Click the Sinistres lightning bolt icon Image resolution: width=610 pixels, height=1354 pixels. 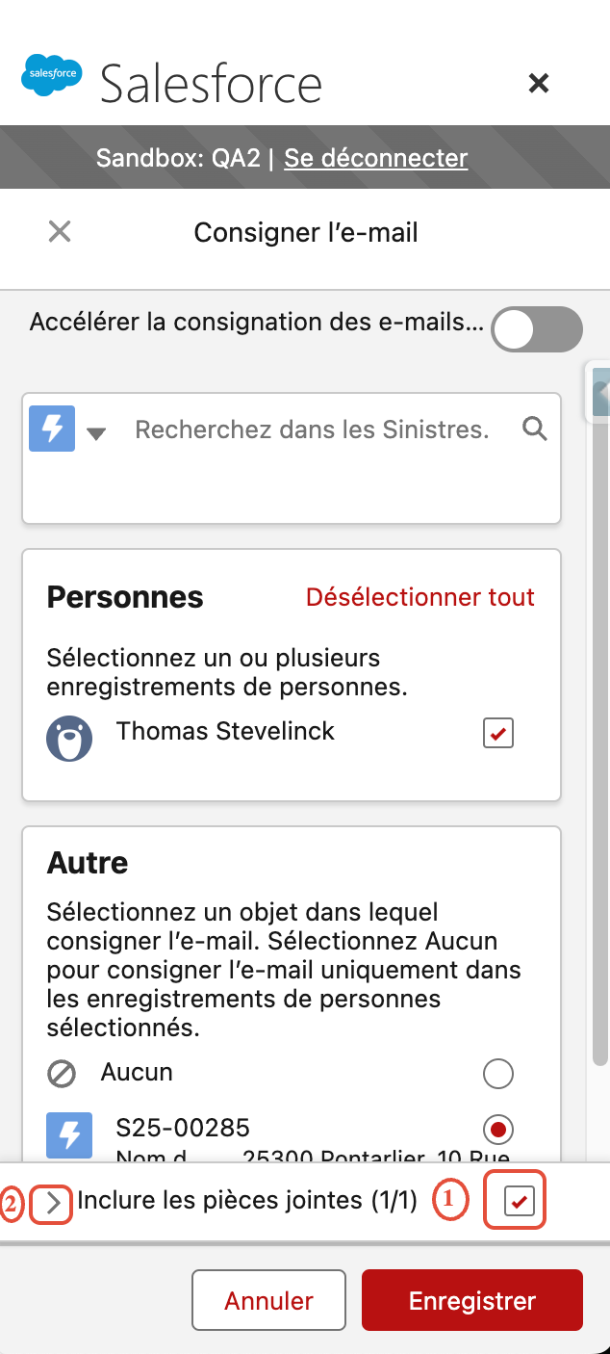[x=52, y=429]
